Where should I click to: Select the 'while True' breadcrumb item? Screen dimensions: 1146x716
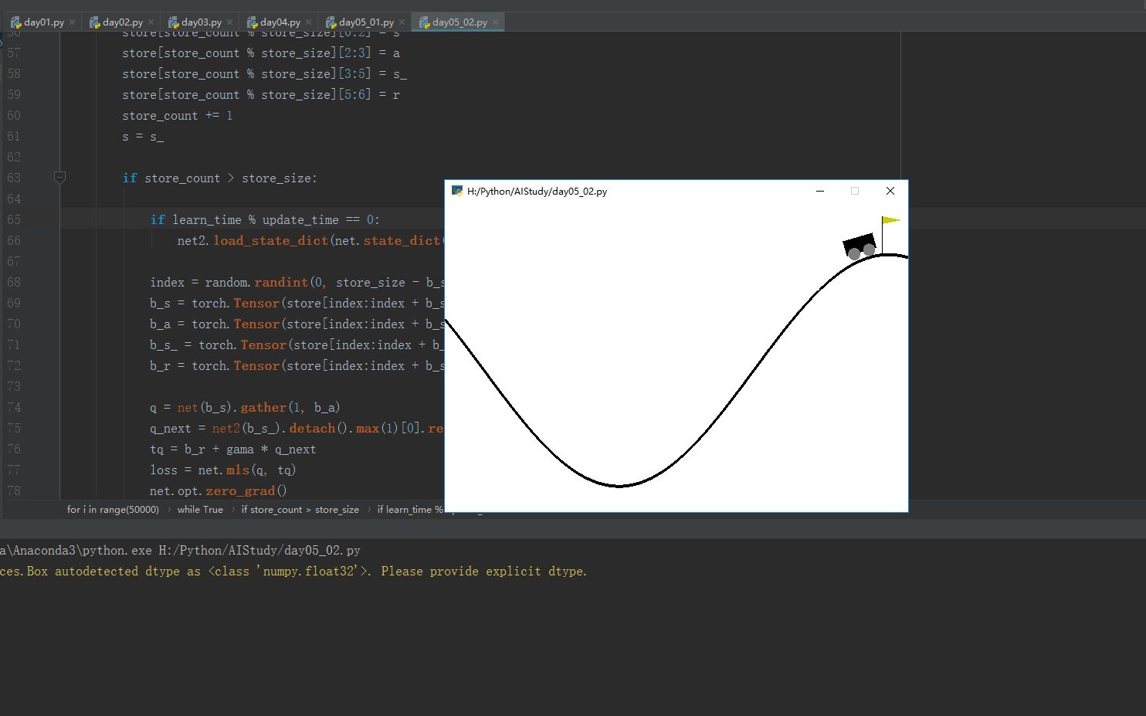coord(200,510)
